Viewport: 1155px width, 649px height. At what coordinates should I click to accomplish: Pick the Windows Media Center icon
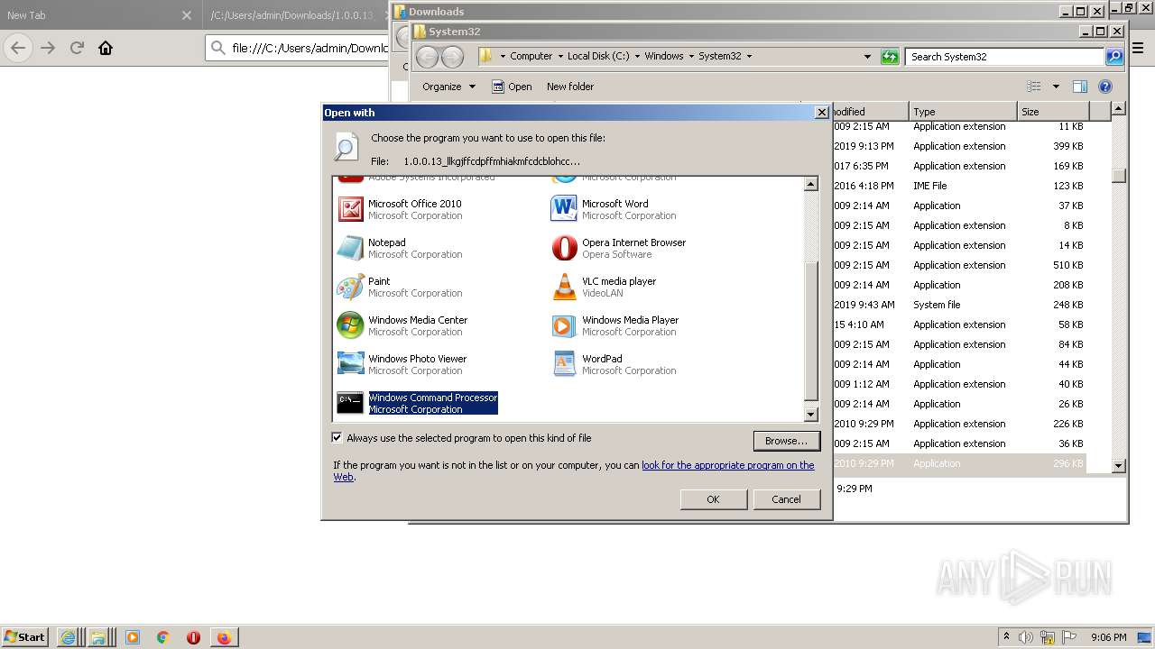[350, 325]
